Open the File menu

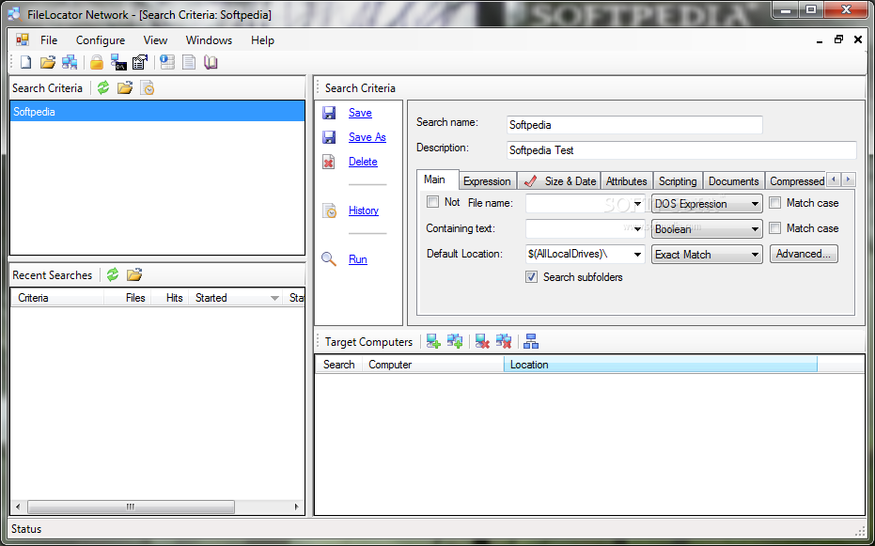click(x=49, y=40)
